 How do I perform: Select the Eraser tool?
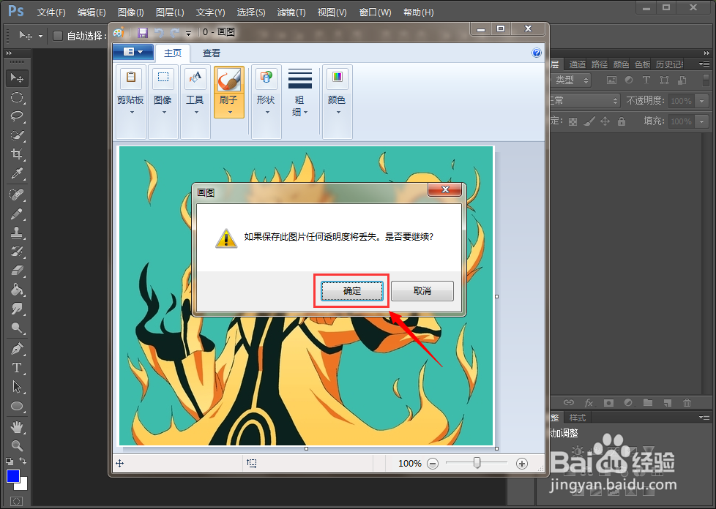pyautogui.click(x=17, y=271)
